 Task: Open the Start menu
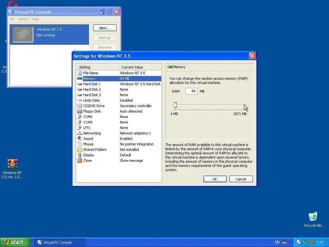click(x=15, y=242)
